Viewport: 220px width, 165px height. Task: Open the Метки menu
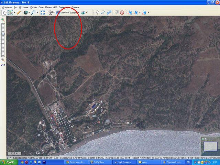pos(48,7)
